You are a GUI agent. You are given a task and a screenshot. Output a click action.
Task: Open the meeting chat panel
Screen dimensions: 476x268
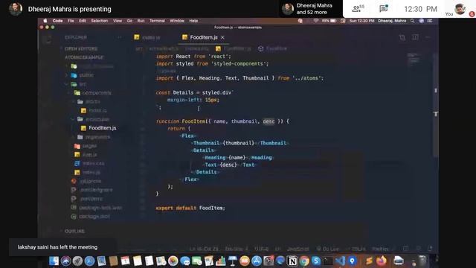384,8
